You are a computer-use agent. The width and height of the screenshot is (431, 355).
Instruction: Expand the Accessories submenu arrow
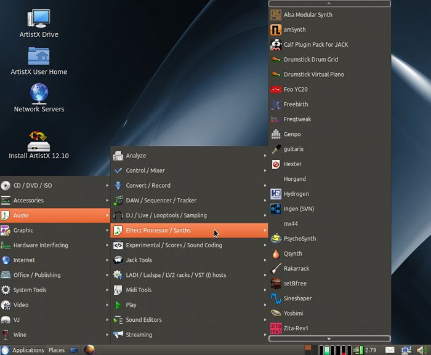click(107, 201)
